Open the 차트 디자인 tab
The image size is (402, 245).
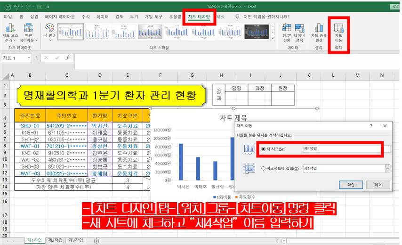tap(199, 17)
